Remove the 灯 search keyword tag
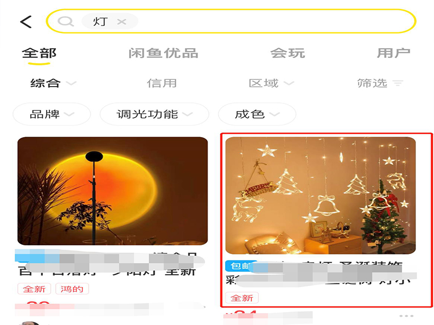The image size is (434, 325). click(122, 21)
